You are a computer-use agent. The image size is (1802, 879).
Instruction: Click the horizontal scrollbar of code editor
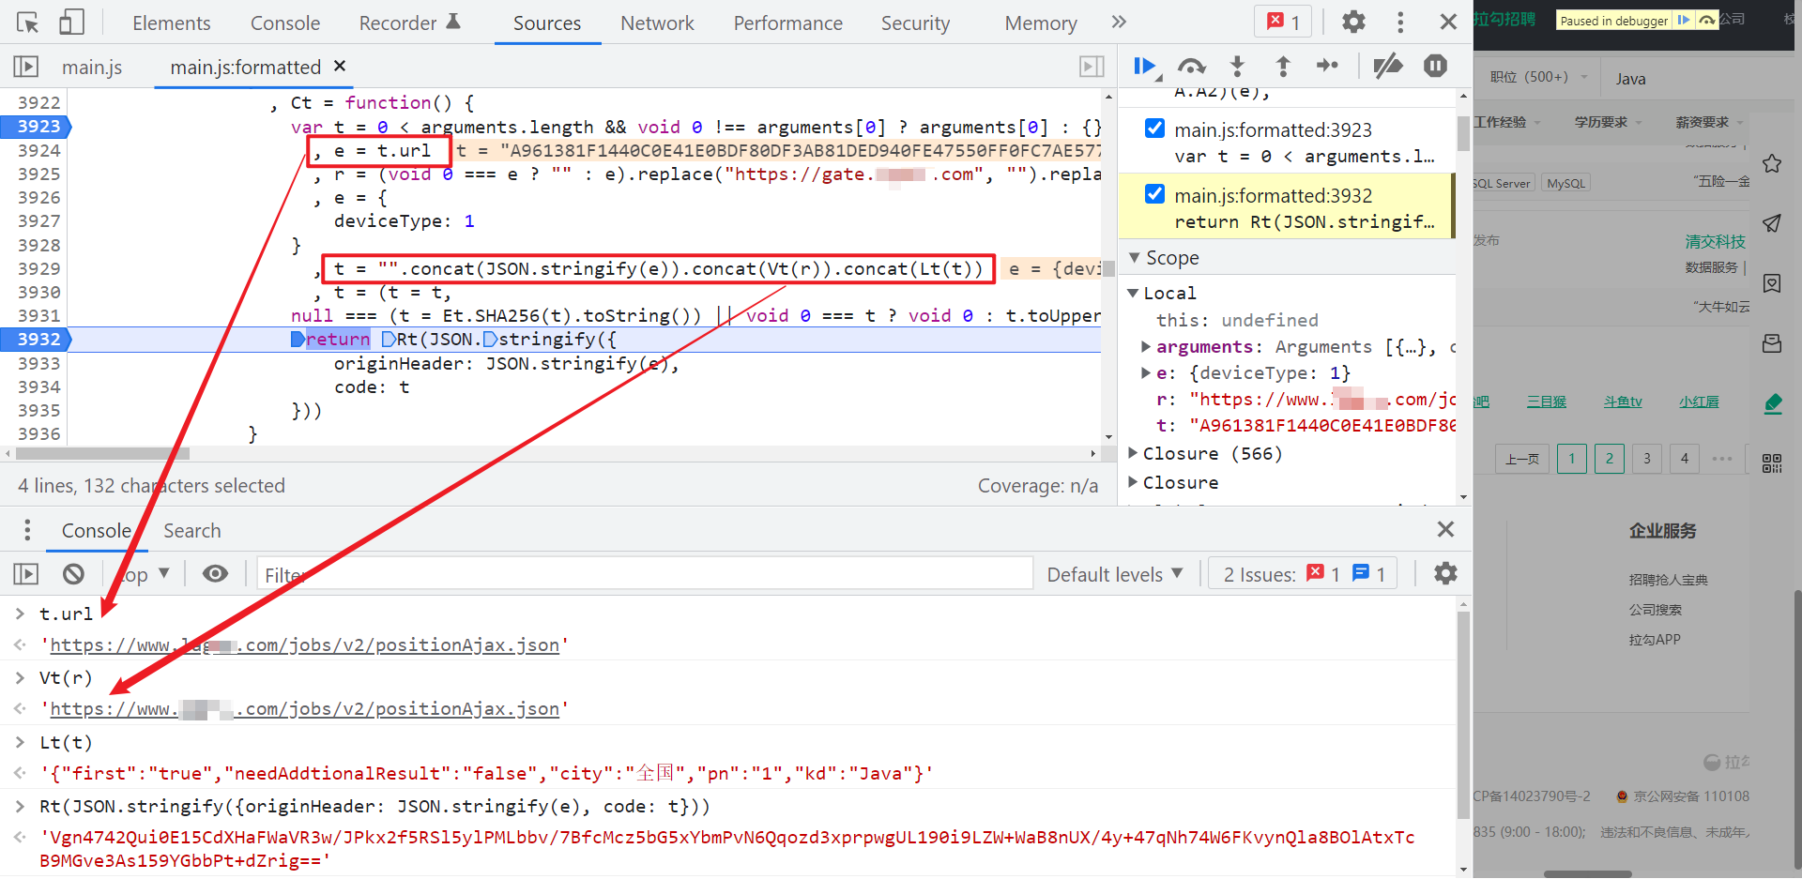[x=102, y=453]
